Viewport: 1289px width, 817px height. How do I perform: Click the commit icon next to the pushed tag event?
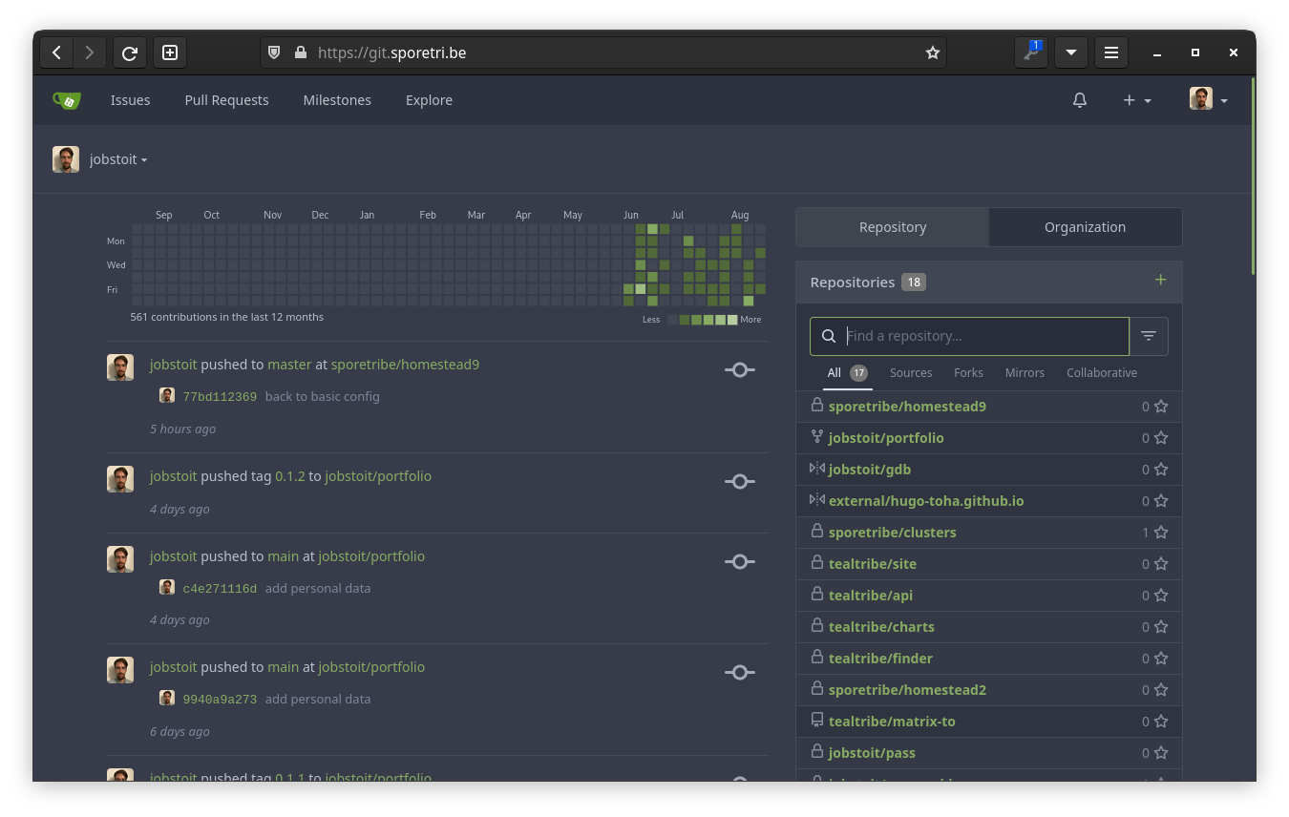(x=740, y=481)
